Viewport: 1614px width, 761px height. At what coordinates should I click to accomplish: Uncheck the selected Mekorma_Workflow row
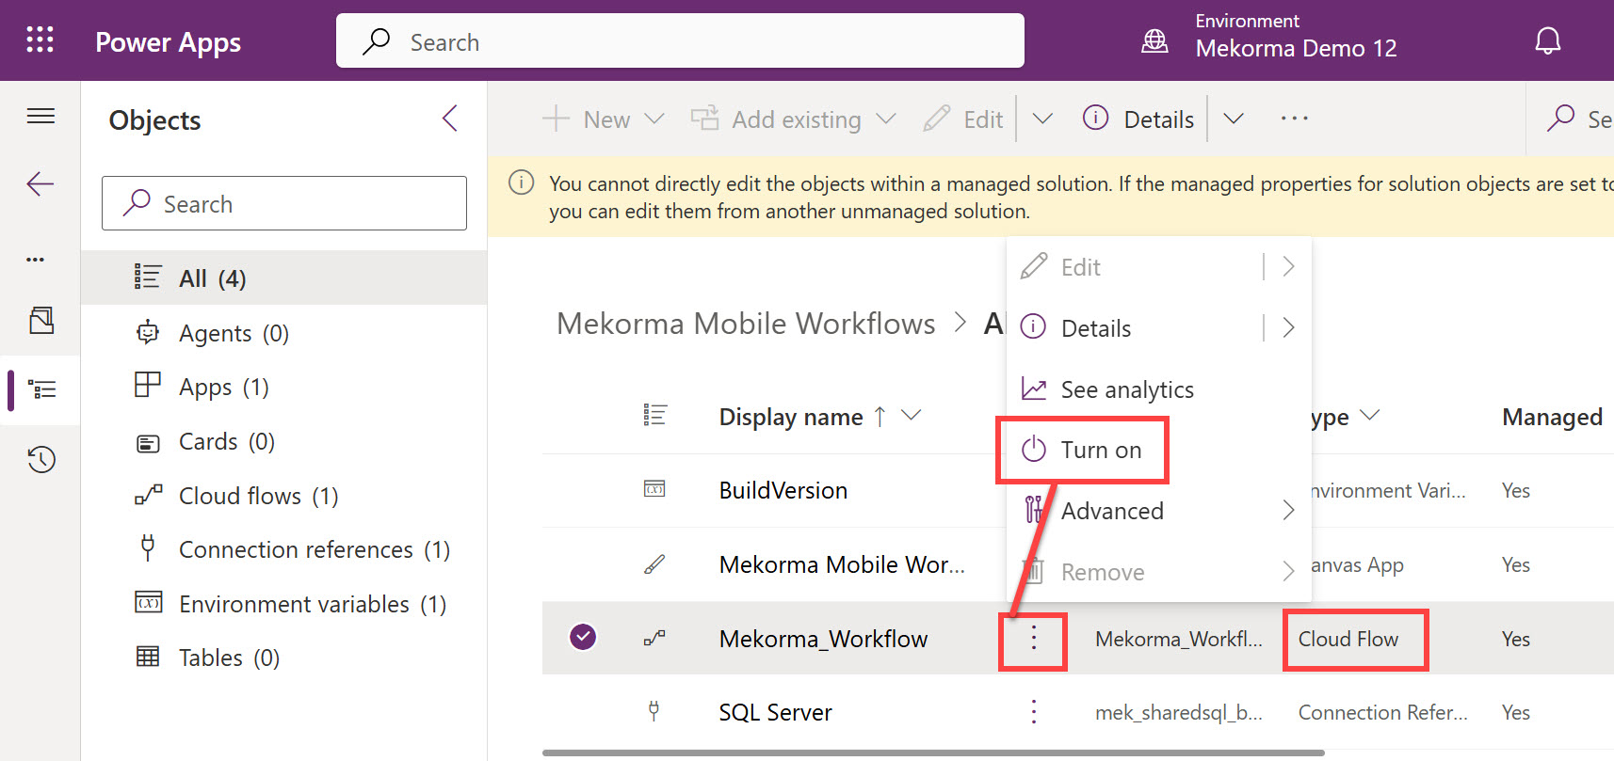(x=583, y=638)
